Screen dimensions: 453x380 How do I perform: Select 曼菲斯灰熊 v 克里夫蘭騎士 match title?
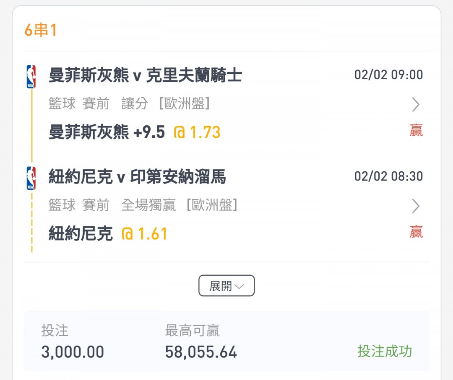[x=145, y=76]
